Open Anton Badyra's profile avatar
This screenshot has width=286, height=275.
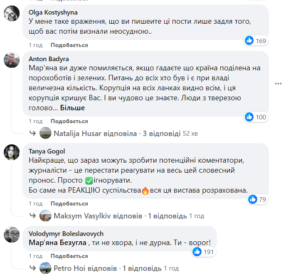click(x=11, y=60)
